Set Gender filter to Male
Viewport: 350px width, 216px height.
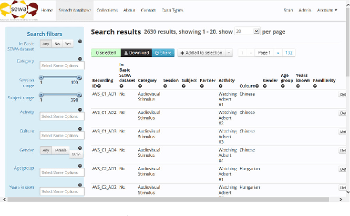point(76,154)
